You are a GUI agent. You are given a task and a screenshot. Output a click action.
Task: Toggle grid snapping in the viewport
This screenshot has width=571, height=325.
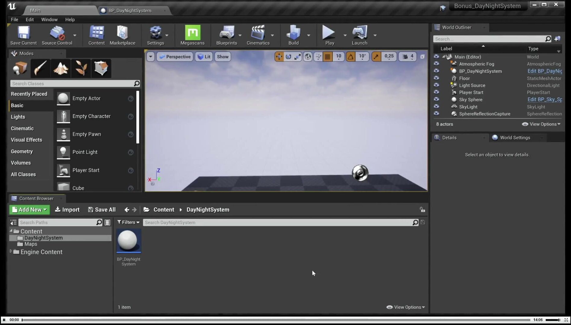(x=328, y=57)
